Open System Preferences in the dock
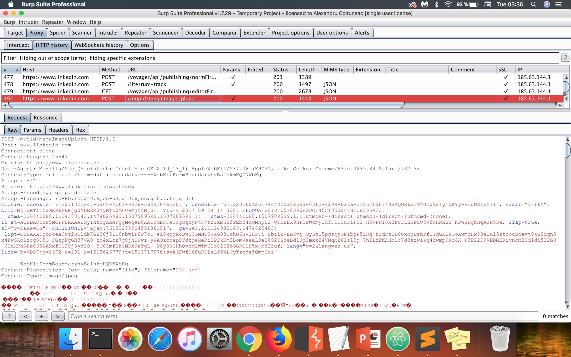This screenshot has width=571, height=357. click(x=219, y=339)
